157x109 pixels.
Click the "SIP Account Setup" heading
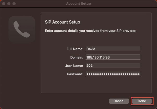point(62,22)
